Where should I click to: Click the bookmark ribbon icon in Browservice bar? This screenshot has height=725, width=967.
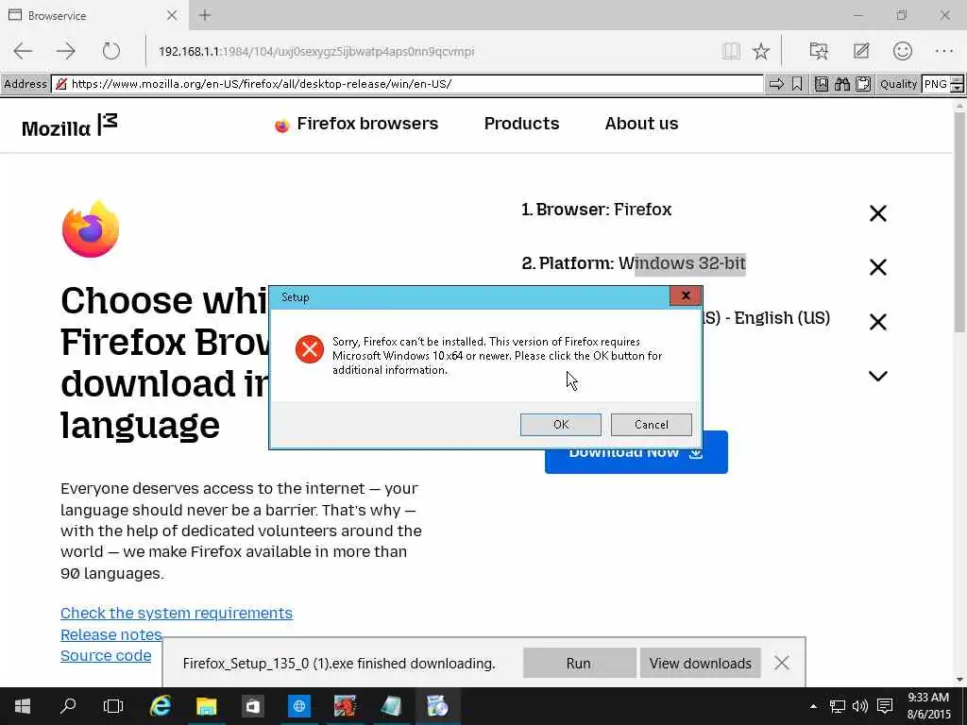[x=797, y=84]
